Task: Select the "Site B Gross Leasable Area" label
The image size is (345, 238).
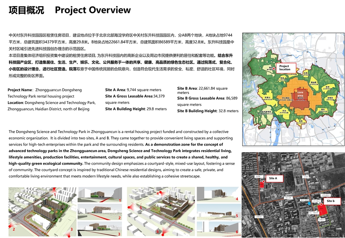Action: click(200, 98)
